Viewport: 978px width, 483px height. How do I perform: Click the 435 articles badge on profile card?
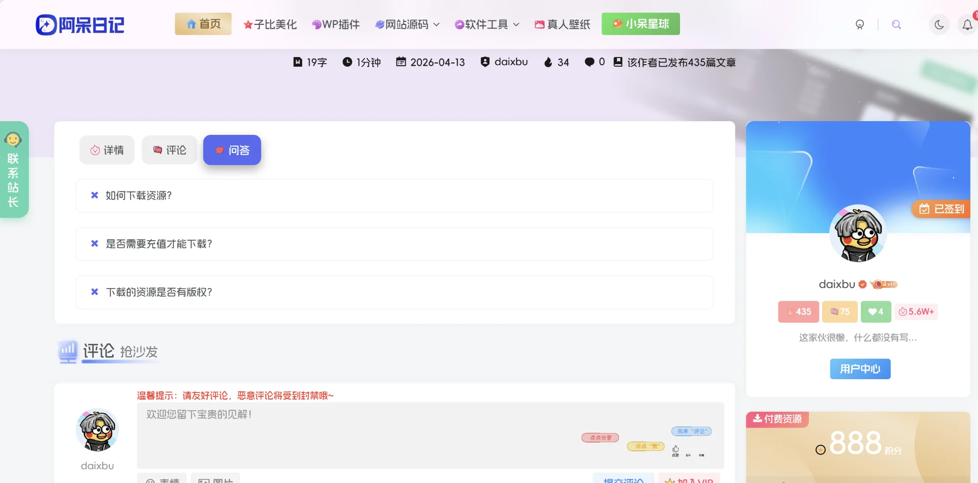798,311
